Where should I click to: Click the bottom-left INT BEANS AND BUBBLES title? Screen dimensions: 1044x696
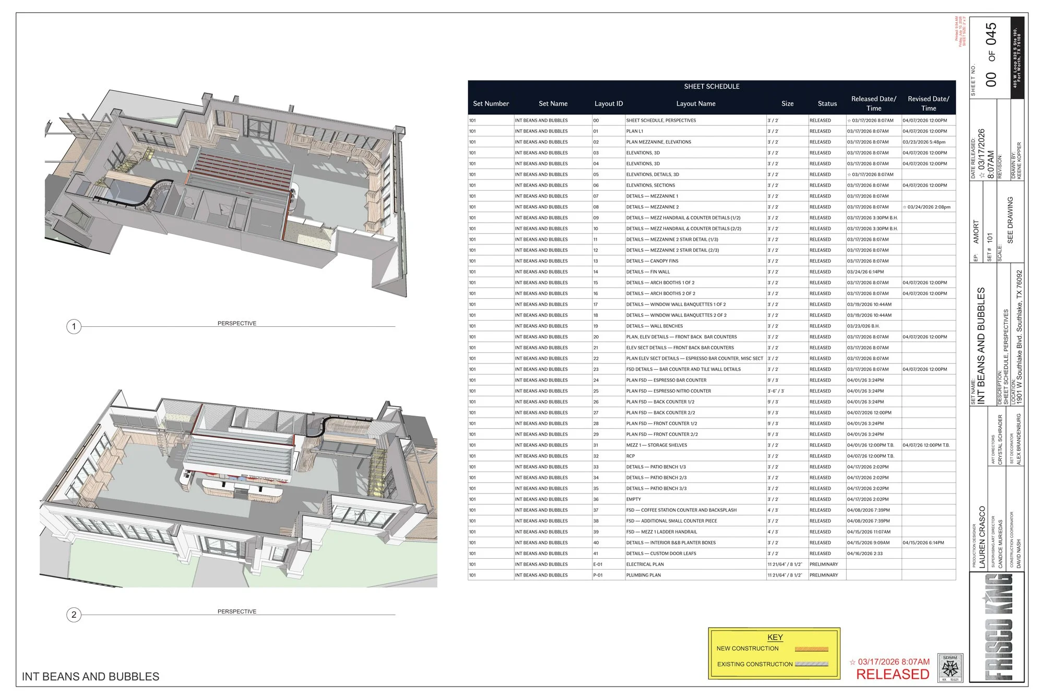(91, 676)
